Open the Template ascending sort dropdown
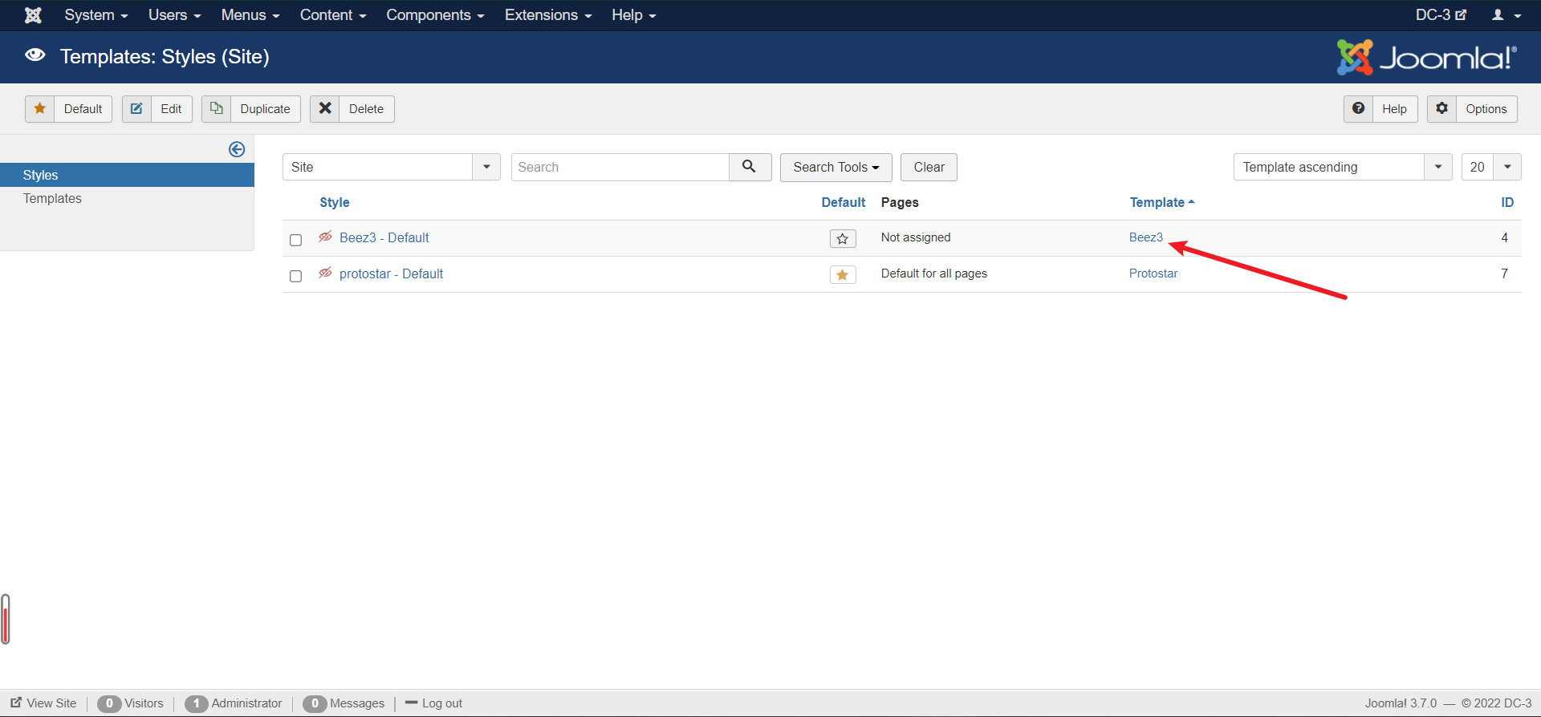1541x717 pixels. [x=1343, y=167]
